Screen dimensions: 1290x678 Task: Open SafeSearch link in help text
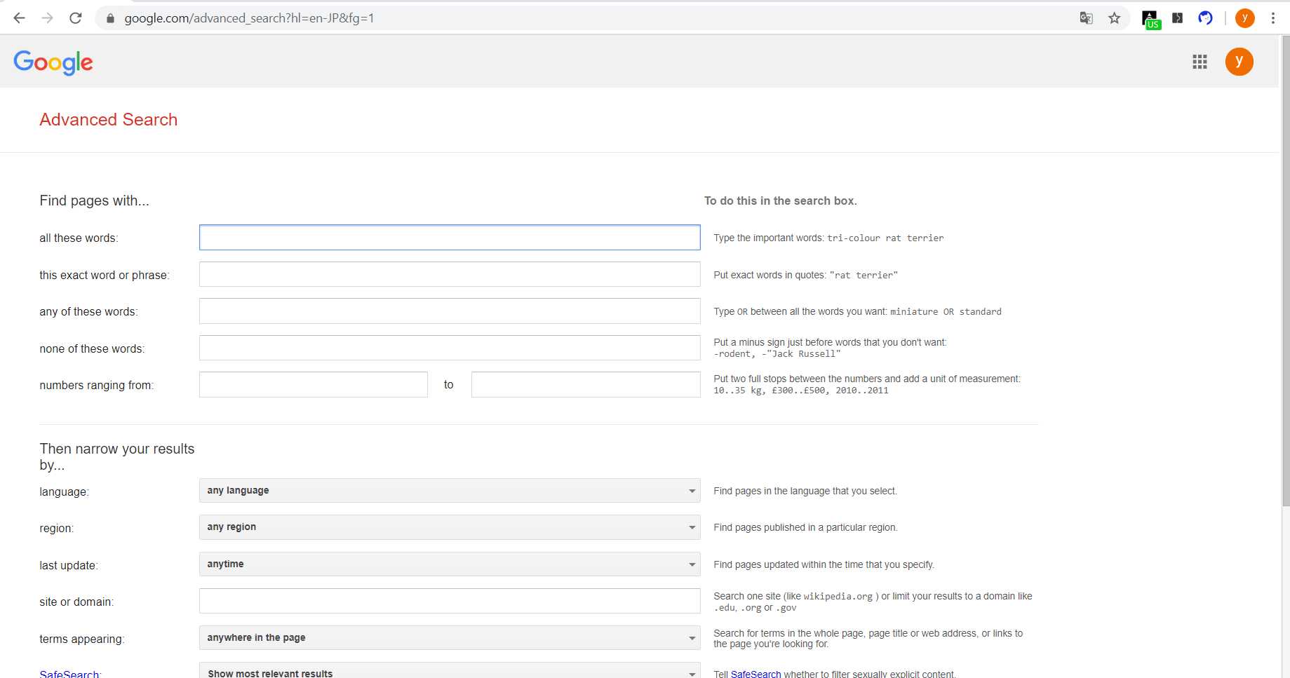pyautogui.click(x=755, y=674)
